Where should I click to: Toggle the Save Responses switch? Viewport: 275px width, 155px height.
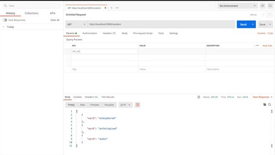[5, 20]
